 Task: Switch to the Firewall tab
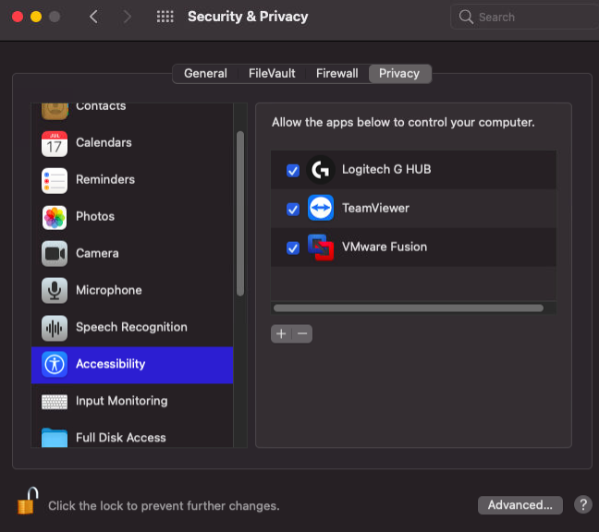(x=337, y=73)
